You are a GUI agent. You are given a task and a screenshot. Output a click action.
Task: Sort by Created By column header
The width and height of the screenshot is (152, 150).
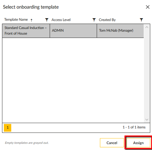point(107,20)
